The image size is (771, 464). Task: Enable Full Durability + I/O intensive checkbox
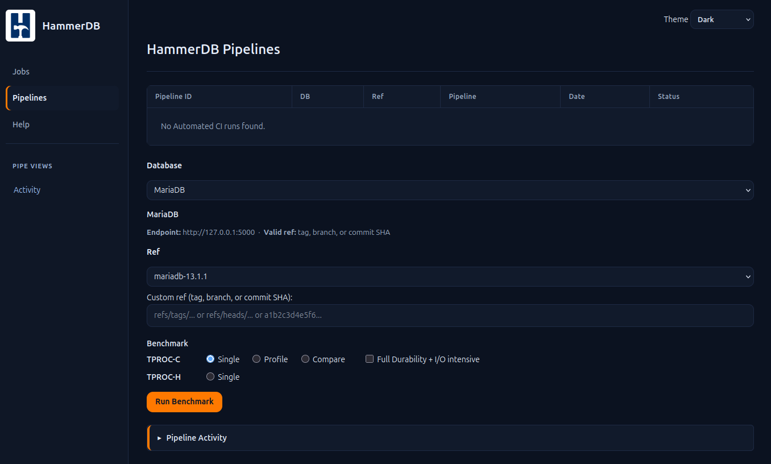coord(370,359)
